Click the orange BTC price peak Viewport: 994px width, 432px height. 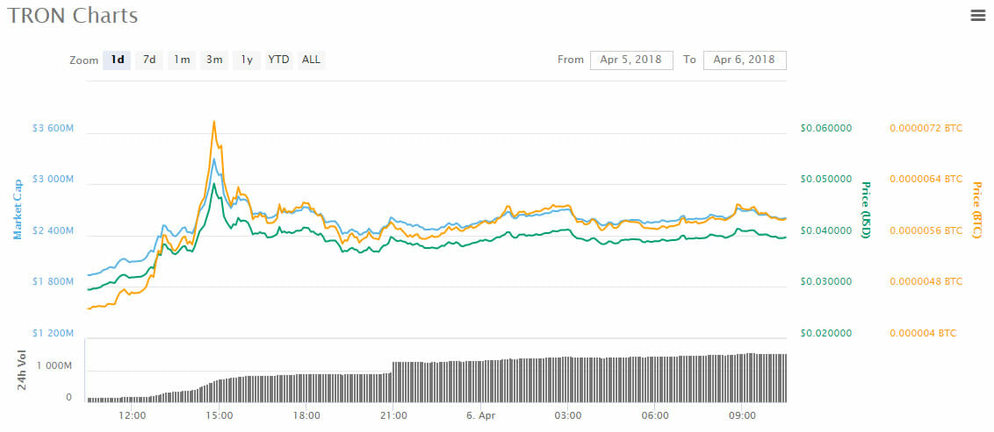pyautogui.click(x=213, y=122)
